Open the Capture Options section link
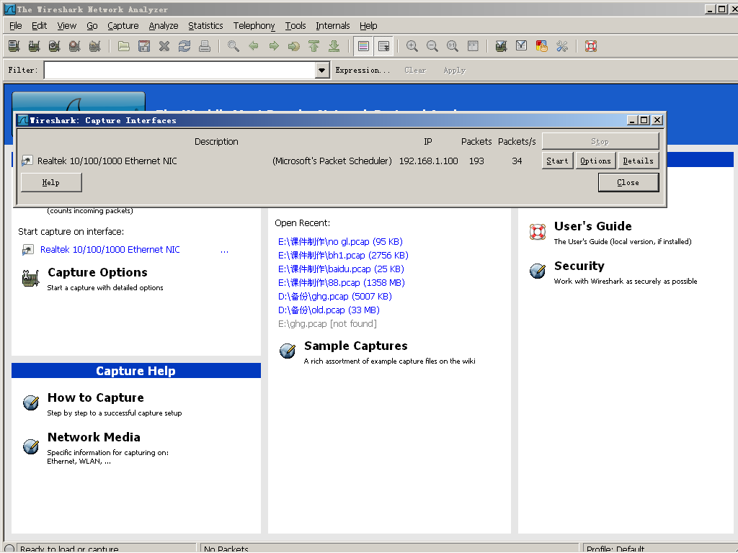Image resolution: width=738 pixels, height=553 pixels. 97,273
